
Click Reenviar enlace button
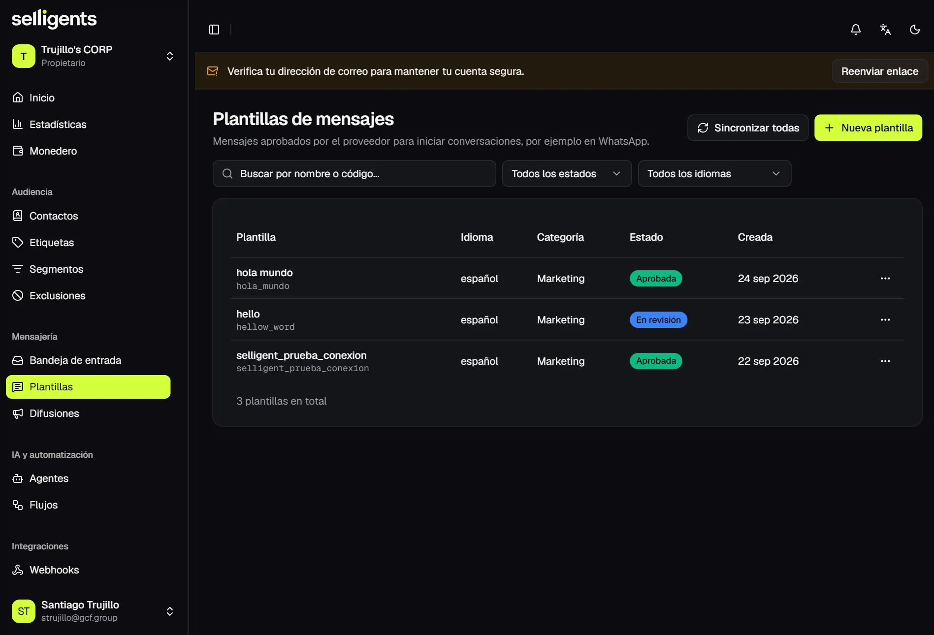[880, 71]
